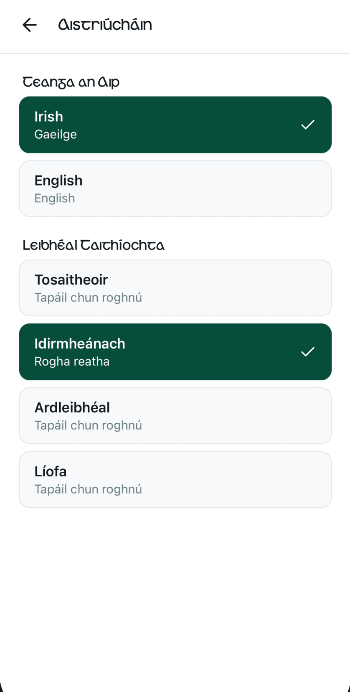Viewport: 350px width, 692px height.
Task: Select Irish as the app language
Action: pyautogui.click(x=175, y=125)
